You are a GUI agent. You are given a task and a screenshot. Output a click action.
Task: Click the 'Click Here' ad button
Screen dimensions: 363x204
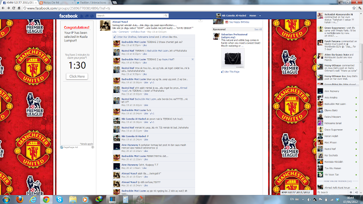click(77, 76)
